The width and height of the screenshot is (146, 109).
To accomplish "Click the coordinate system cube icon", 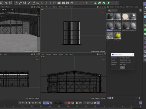I will click(x=55, y=3).
